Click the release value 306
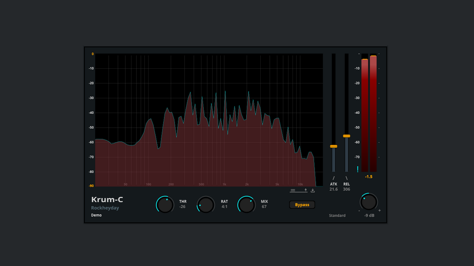This screenshot has width=474, height=266. point(347,189)
